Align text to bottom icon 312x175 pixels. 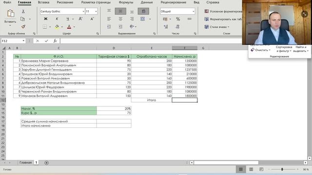click(132, 12)
